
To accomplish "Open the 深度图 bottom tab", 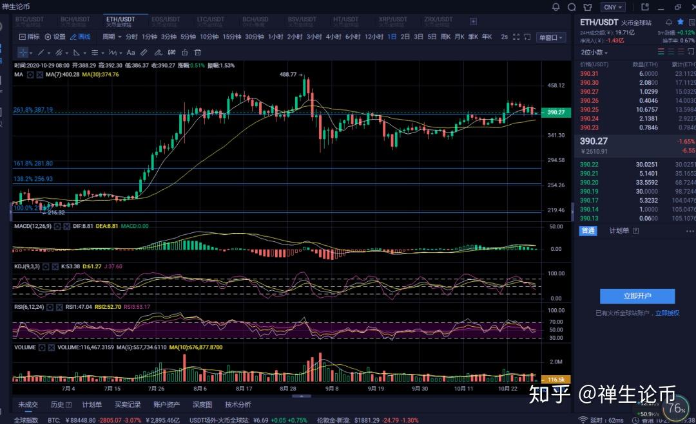I will [x=202, y=405].
